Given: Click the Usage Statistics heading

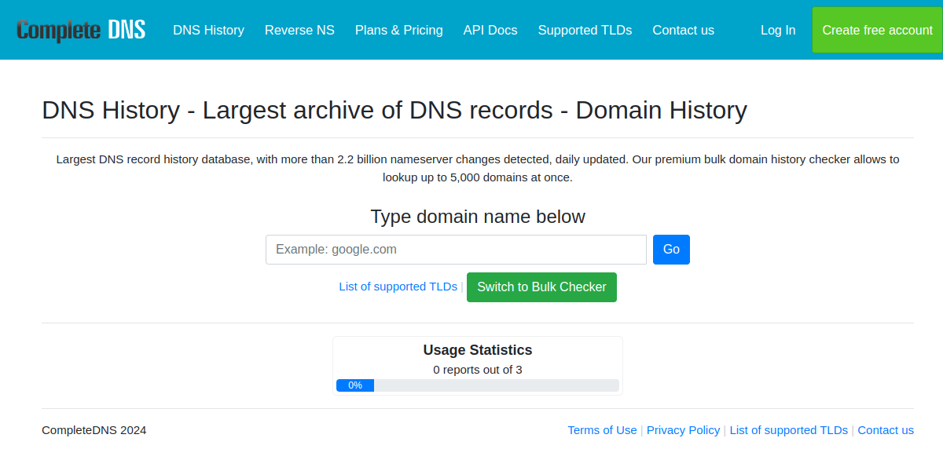Looking at the screenshot, I should [x=477, y=350].
